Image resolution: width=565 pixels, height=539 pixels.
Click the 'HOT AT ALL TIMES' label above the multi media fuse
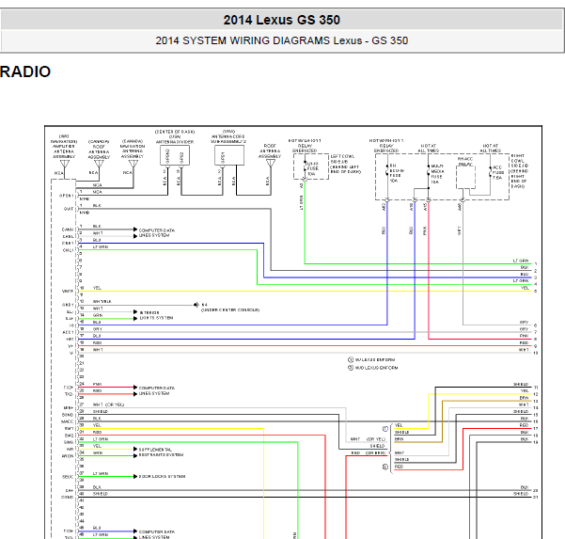[x=429, y=148]
